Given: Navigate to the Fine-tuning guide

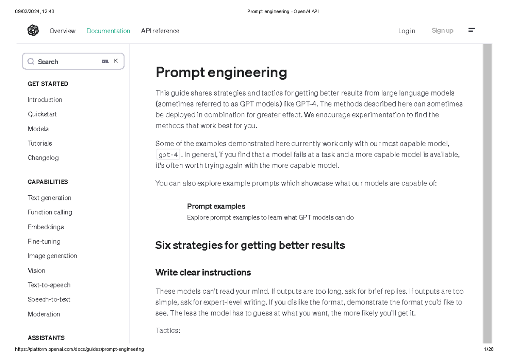Looking at the screenshot, I should point(44,241).
